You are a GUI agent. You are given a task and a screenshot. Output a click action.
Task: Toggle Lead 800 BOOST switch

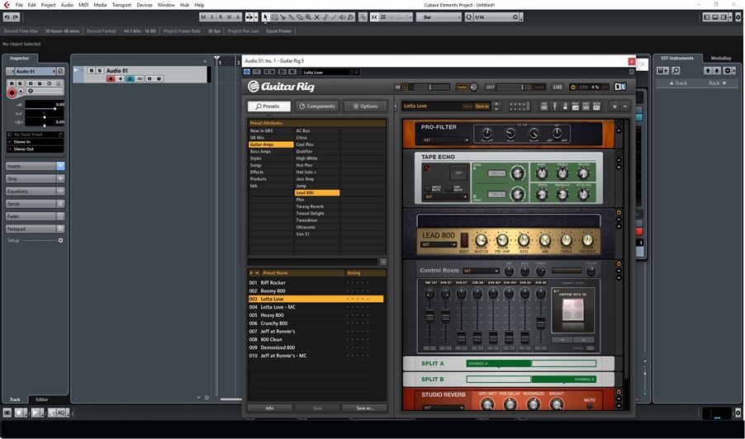[463, 239]
